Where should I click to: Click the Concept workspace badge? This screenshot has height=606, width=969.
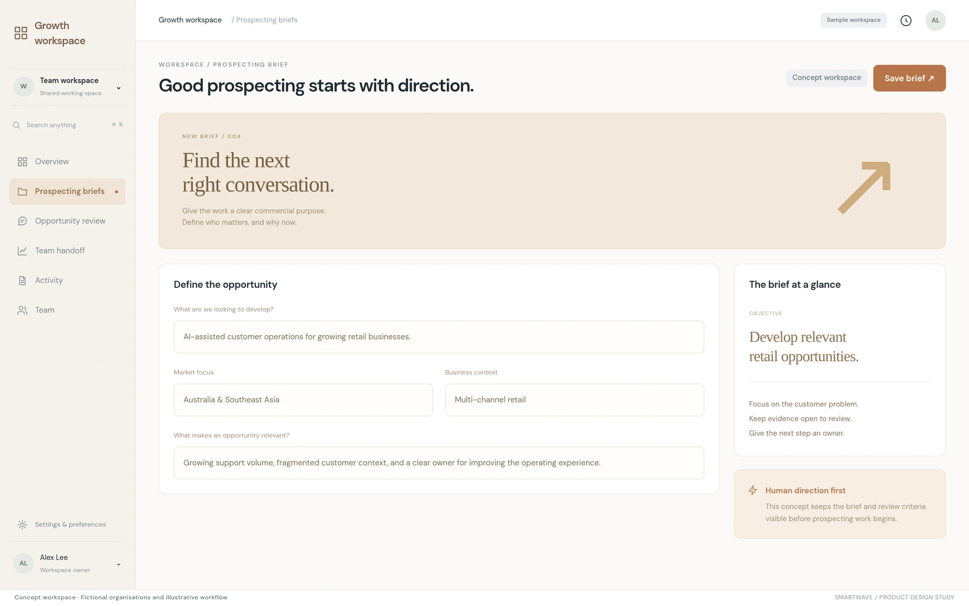[827, 78]
